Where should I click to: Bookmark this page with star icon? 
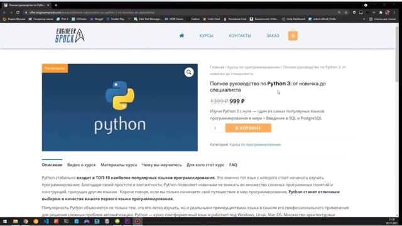coord(346,13)
